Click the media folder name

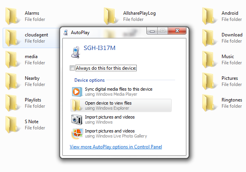31,57
